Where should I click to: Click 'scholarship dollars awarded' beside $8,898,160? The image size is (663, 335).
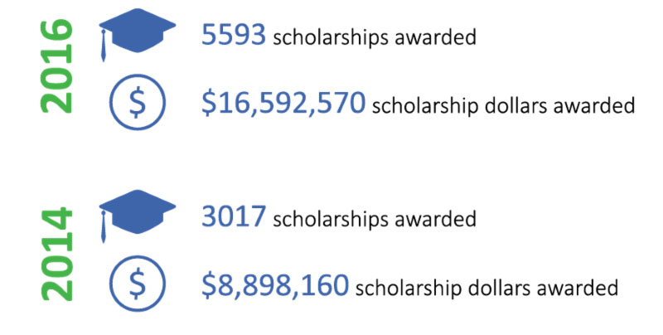[x=486, y=288]
